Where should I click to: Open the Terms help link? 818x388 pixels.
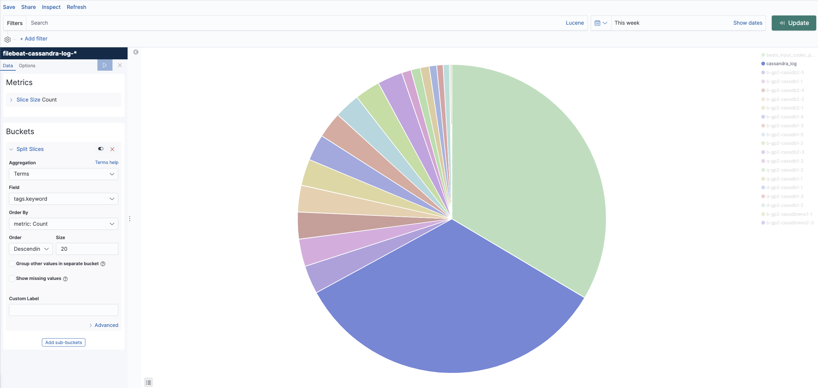pyautogui.click(x=107, y=162)
